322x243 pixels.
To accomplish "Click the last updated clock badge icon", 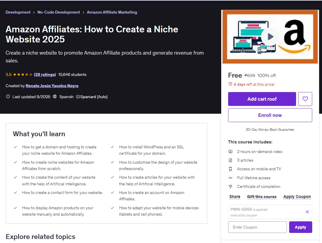I will point(8,96).
